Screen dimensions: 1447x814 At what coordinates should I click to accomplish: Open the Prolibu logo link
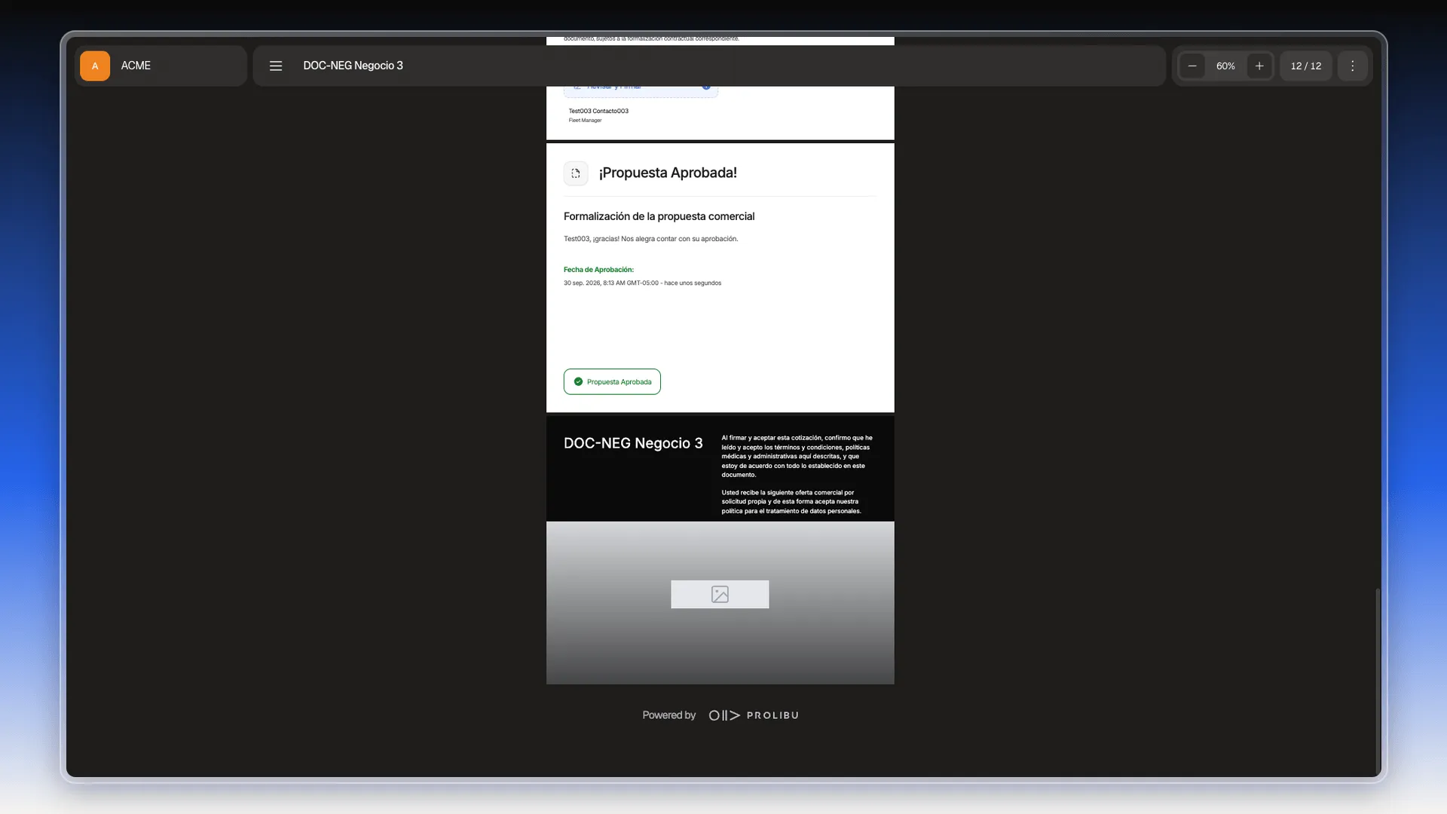pyautogui.click(x=754, y=715)
